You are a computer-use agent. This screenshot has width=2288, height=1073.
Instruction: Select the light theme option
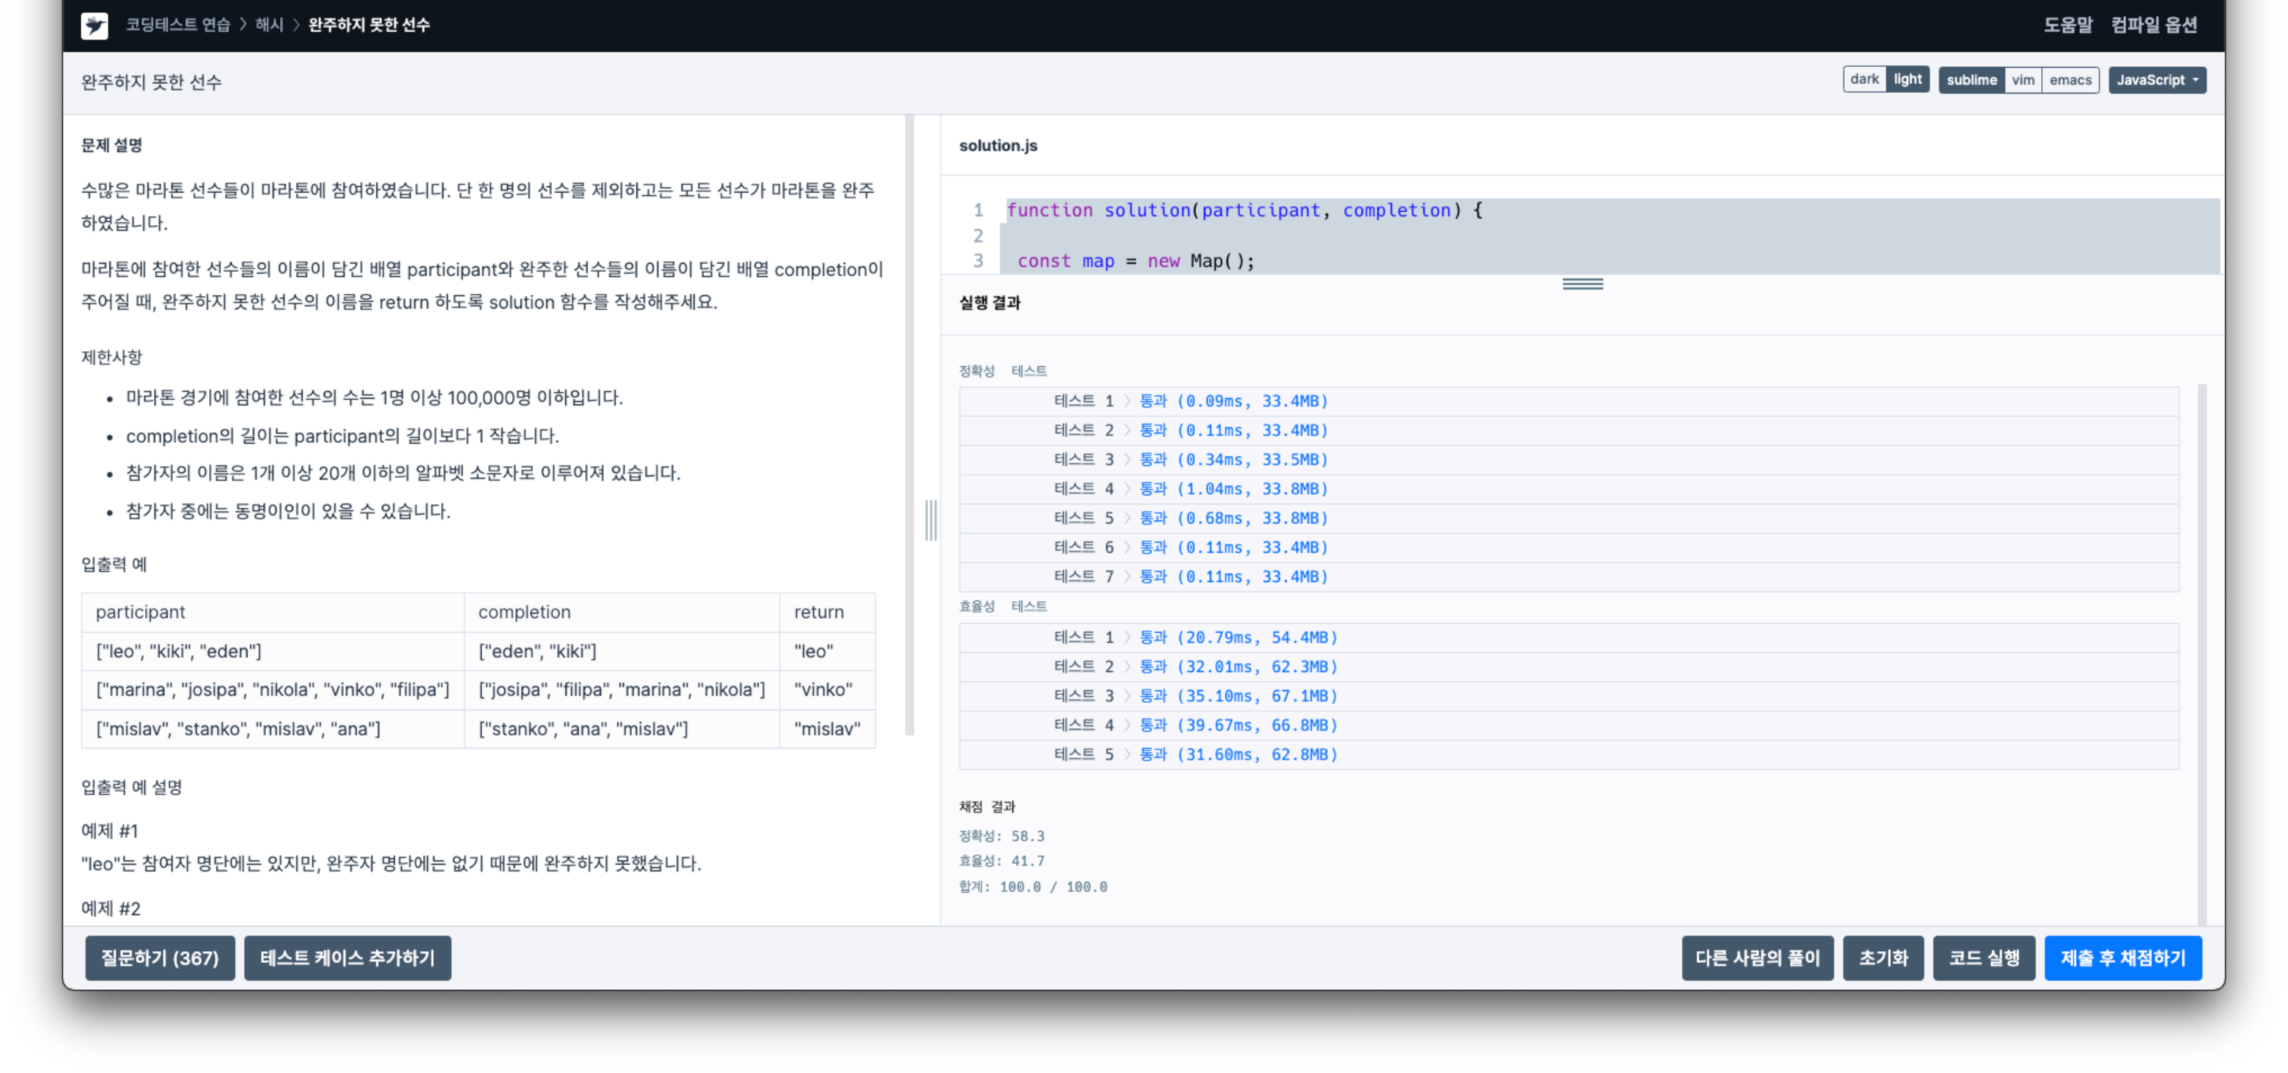(x=1907, y=79)
